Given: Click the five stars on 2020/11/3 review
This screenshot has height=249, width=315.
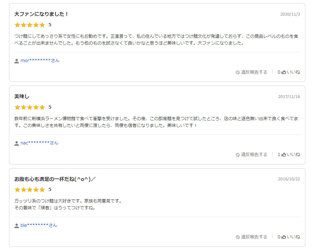Looking at the screenshot, I should point(30,25).
